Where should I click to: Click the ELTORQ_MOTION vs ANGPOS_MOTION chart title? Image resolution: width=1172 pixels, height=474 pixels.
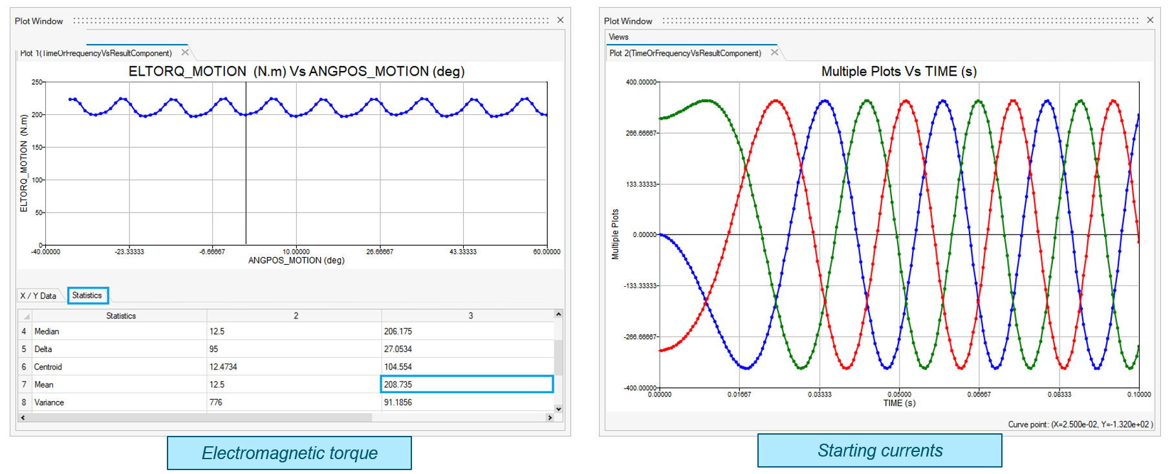pyautogui.click(x=297, y=71)
